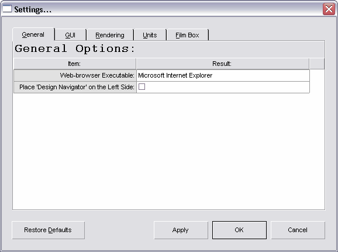Select the 'Web-browser Executable:' row label
The image size is (338, 252).
[x=75, y=75]
